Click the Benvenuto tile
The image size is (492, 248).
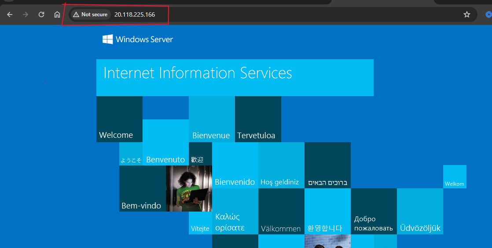click(x=165, y=142)
